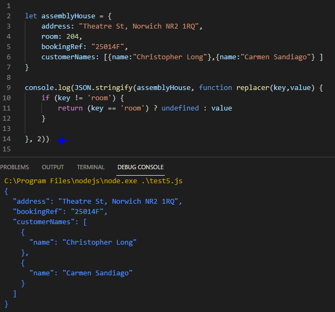Click line number 9 in the gutter
This screenshot has height=312, width=335.
click(9, 88)
